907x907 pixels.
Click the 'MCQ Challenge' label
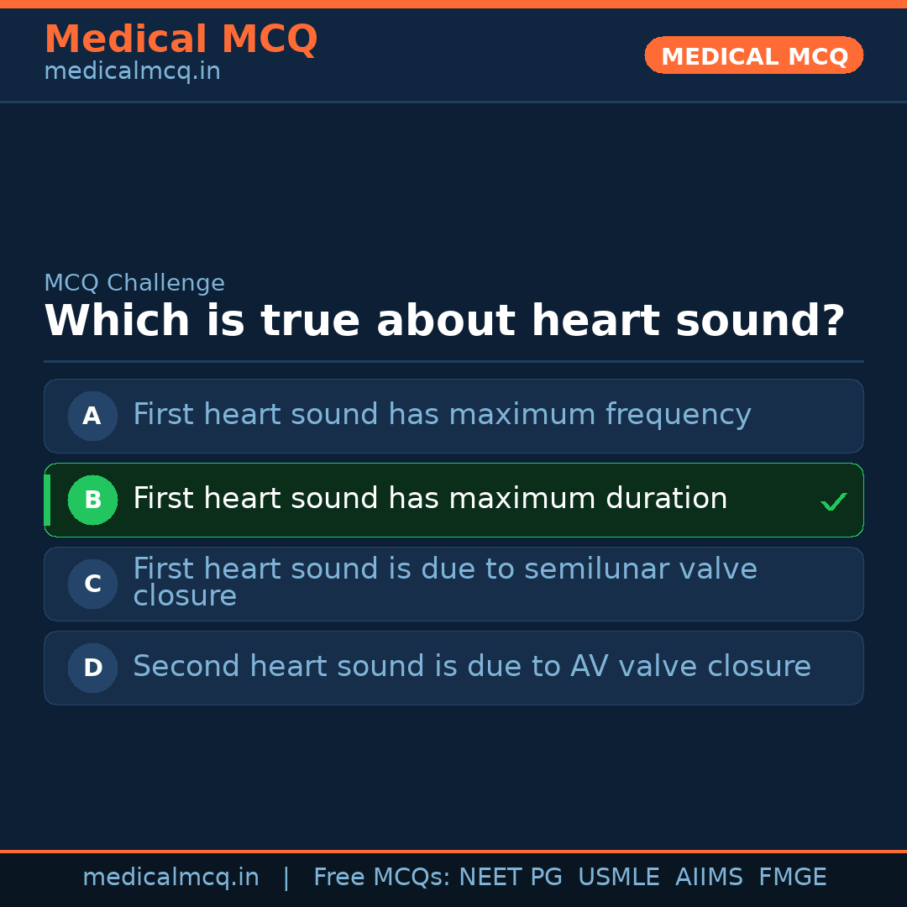(134, 284)
